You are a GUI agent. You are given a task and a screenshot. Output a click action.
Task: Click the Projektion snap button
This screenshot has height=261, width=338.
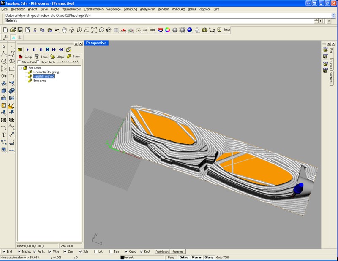point(162,252)
